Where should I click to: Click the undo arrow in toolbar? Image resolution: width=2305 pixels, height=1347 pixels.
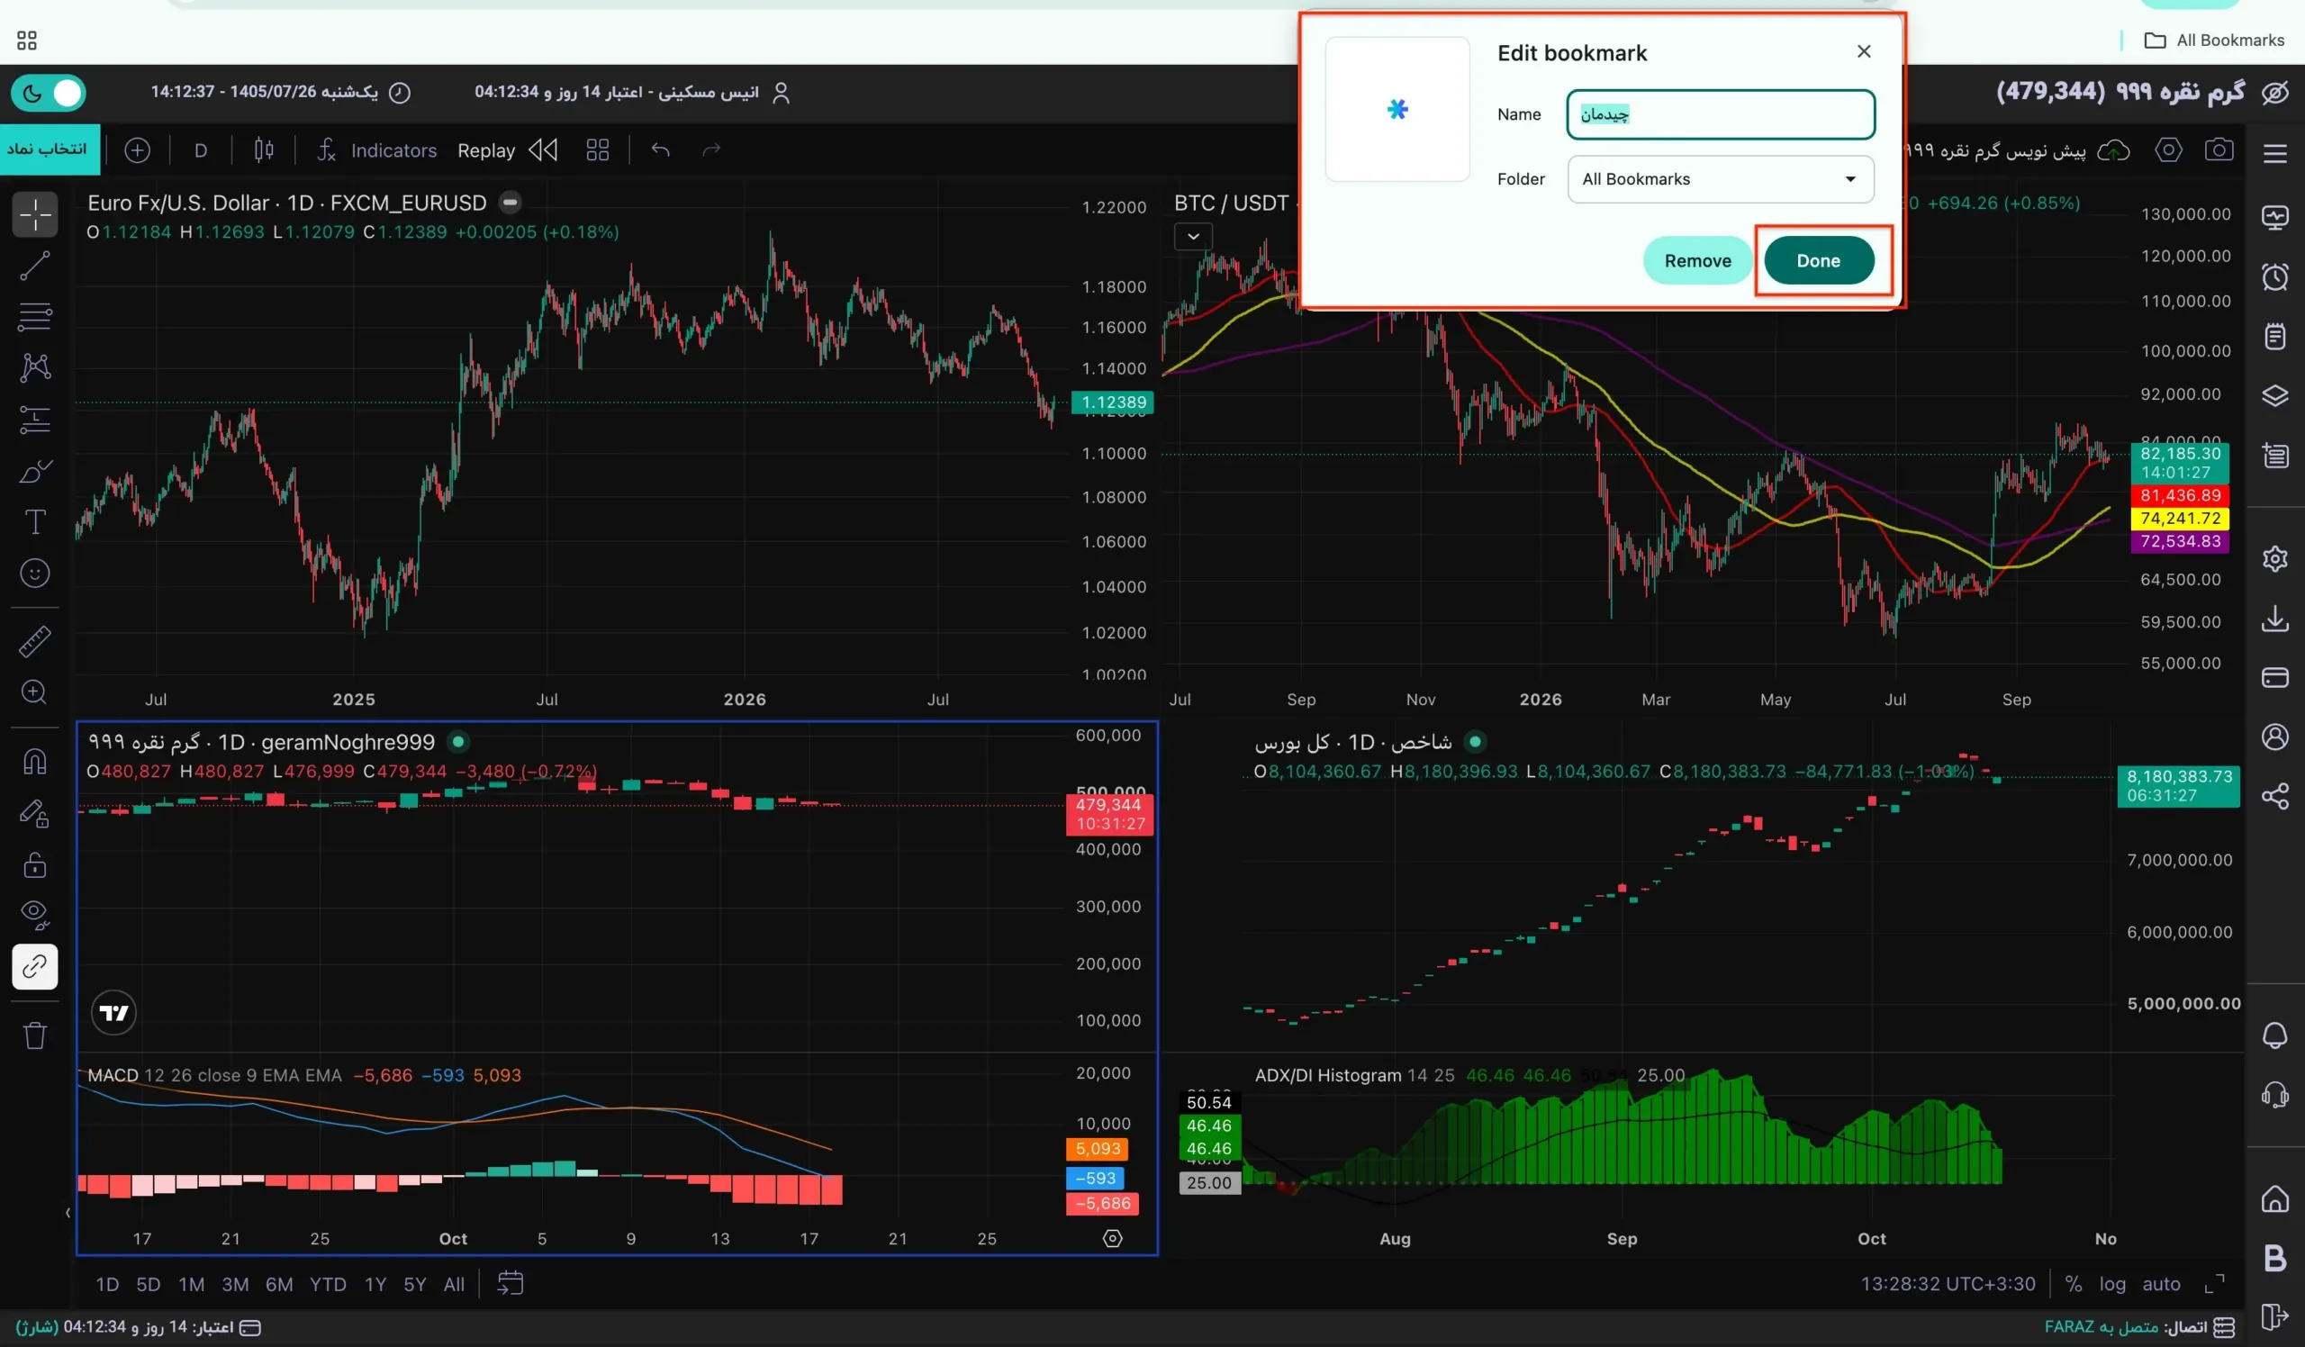click(x=660, y=150)
